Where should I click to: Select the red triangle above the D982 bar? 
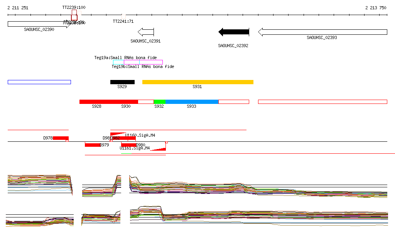(x=118, y=134)
